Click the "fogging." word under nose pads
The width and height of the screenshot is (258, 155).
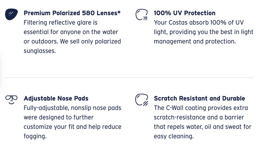tap(35, 136)
